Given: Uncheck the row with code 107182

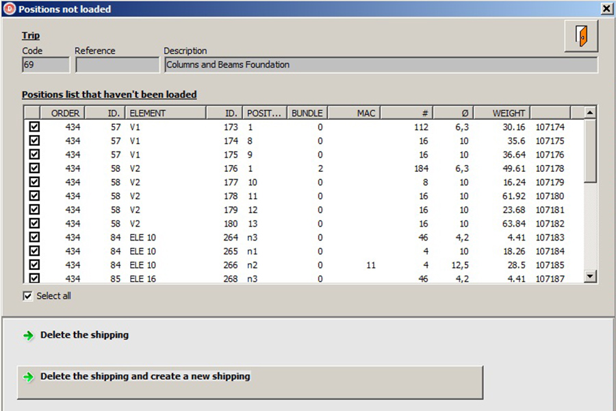Looking at the screenshot, I should 34,223.
